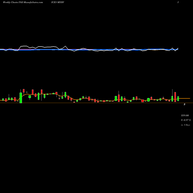Click the 'ICES MYHV' symbol label
The width and height of the screenshot is (193, 193).
58,2
